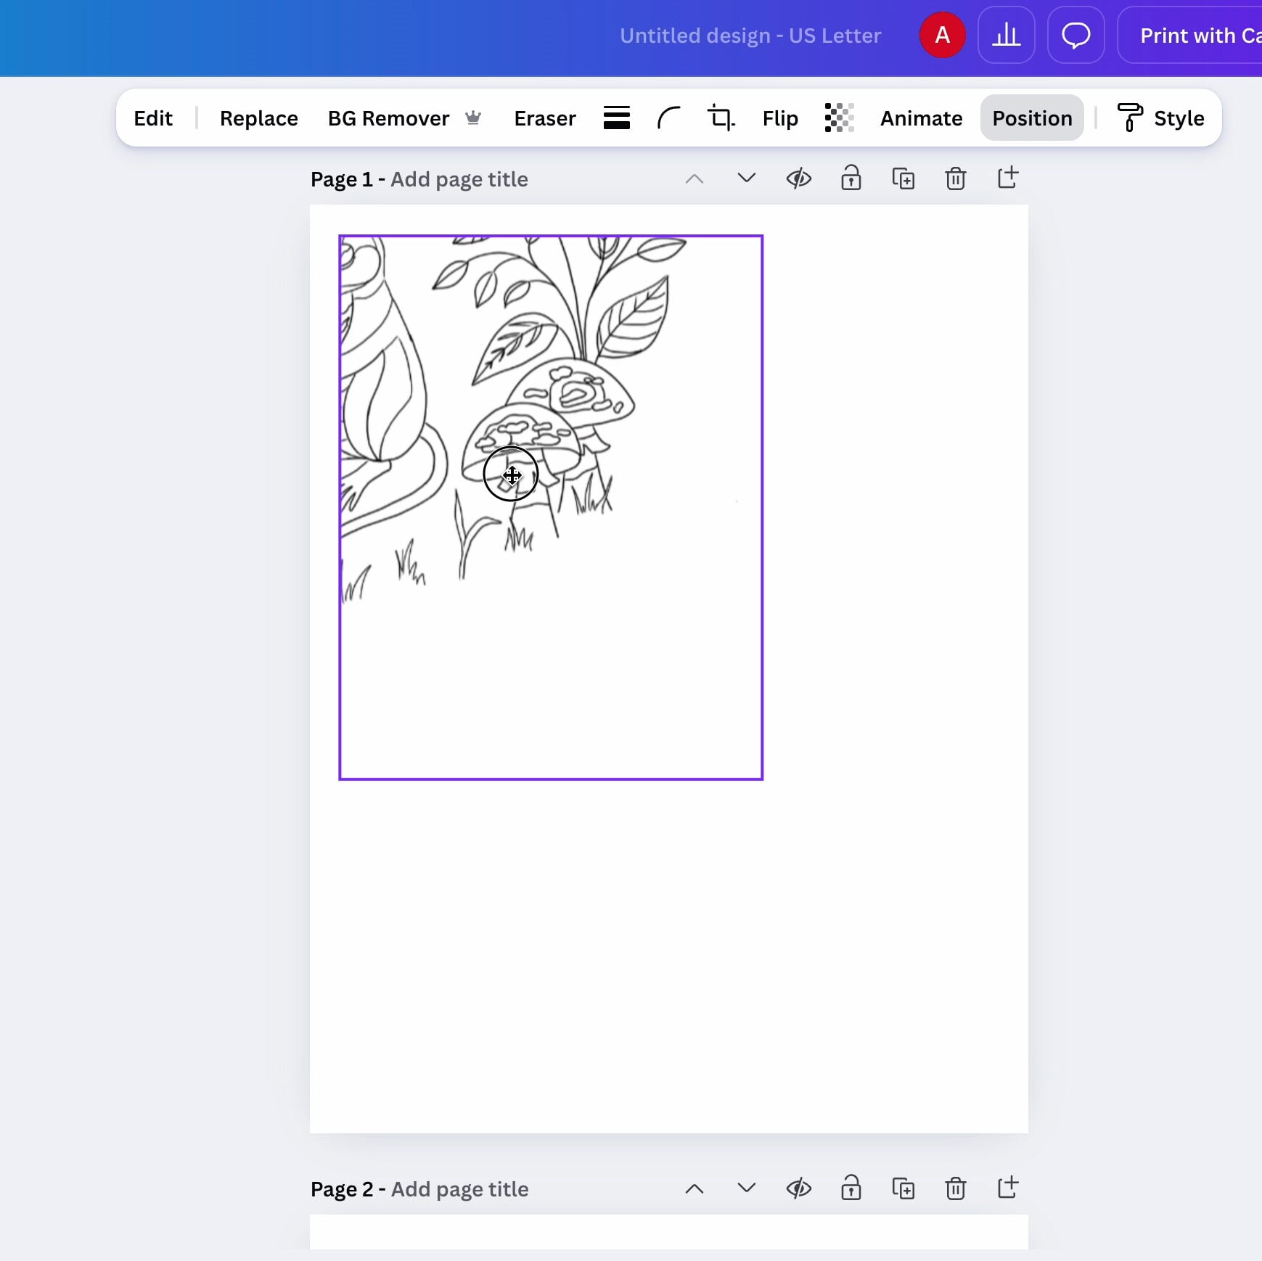The height and width of the screenshot is (1261, 1262).
Task: Open the Position tab
Action: click(x=1032, y=118)
